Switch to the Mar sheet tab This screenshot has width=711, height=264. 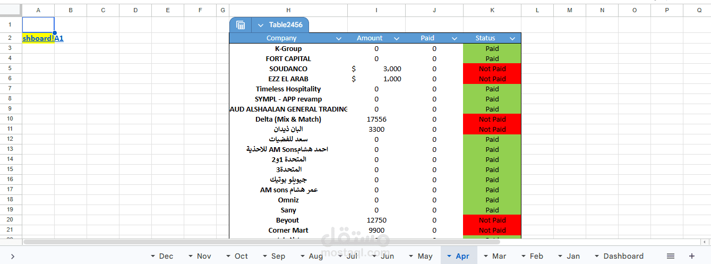pyautogui.click(x=499, y=256)
